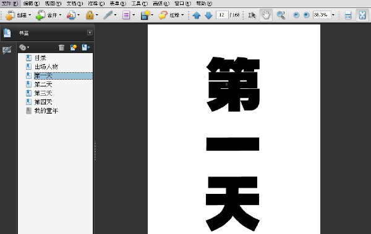
Task: Click the zoom in plus button
Action: [306, 15]
